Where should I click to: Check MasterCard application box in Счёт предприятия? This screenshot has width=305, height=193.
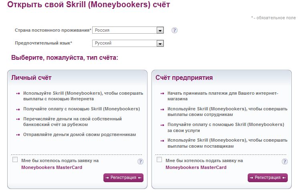pos(159,160)
